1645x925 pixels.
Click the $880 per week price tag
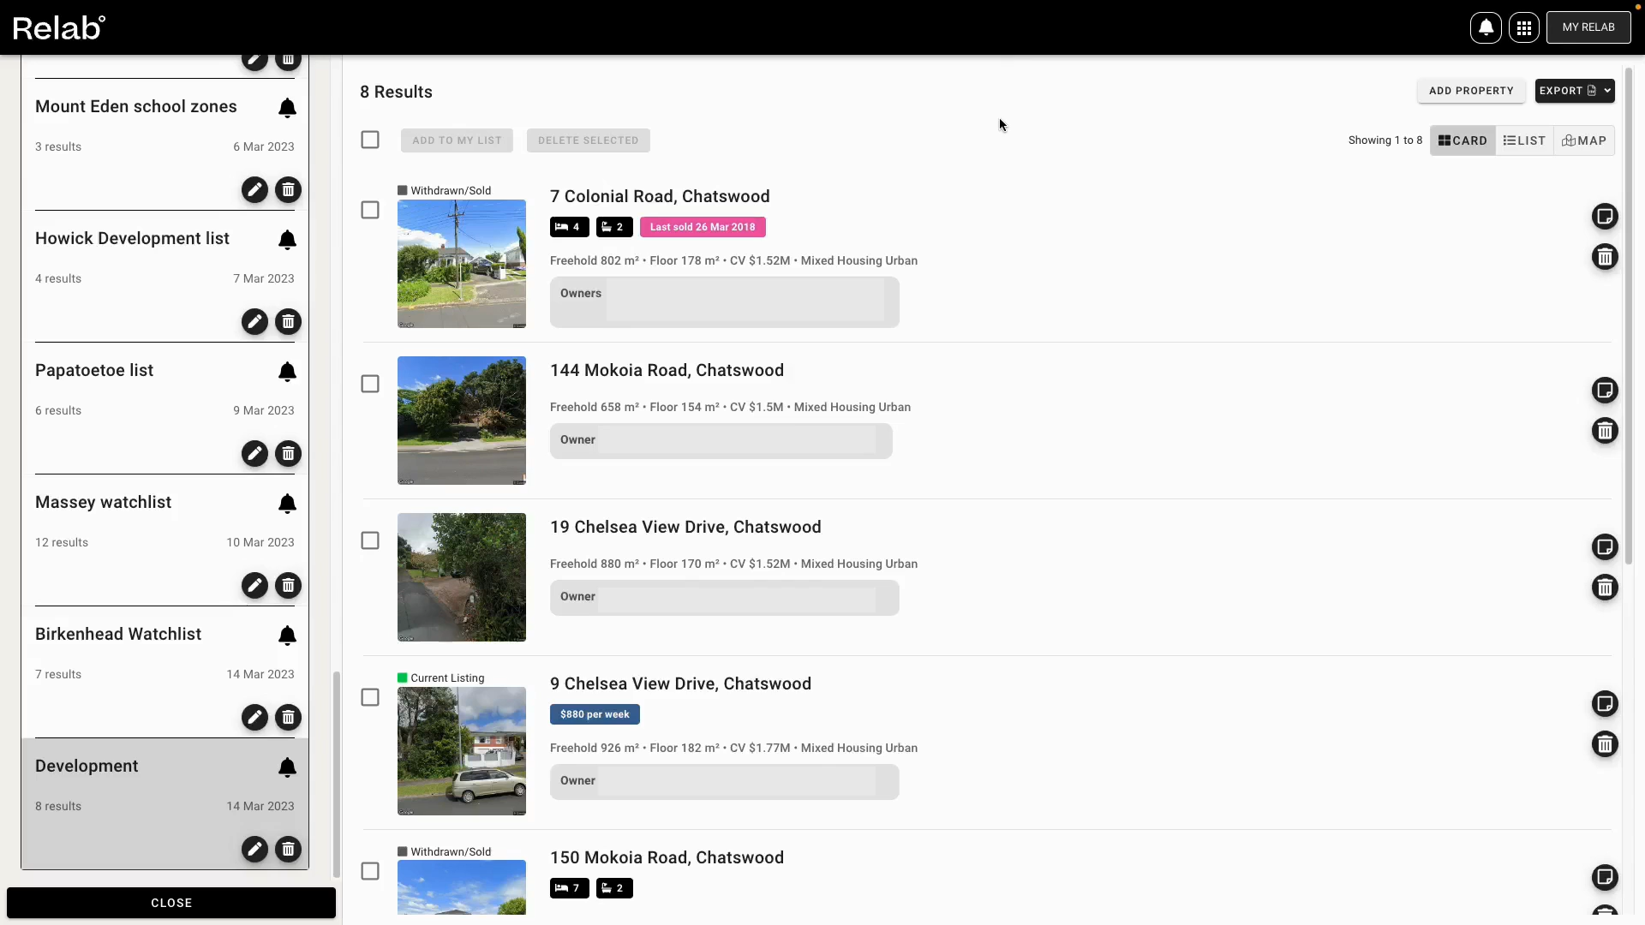point(595,713)
